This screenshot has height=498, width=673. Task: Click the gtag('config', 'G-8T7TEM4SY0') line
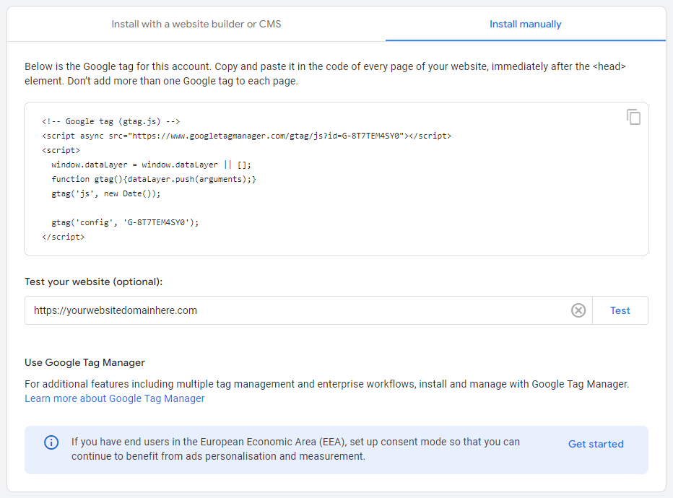(x=125, y=222)
